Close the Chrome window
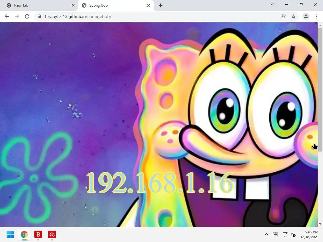Viewport: 323px width, 242px height. point(315,4)
